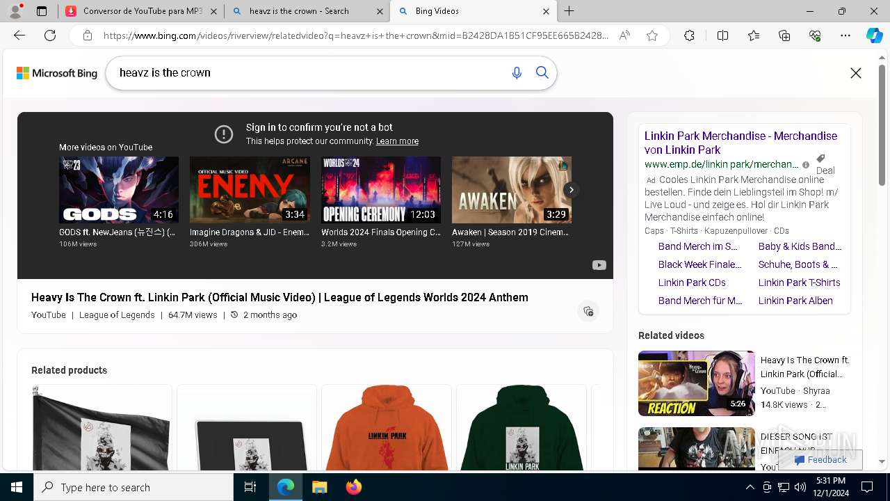
Task: Open volume control in system tray
Action: tap(800, 487)
